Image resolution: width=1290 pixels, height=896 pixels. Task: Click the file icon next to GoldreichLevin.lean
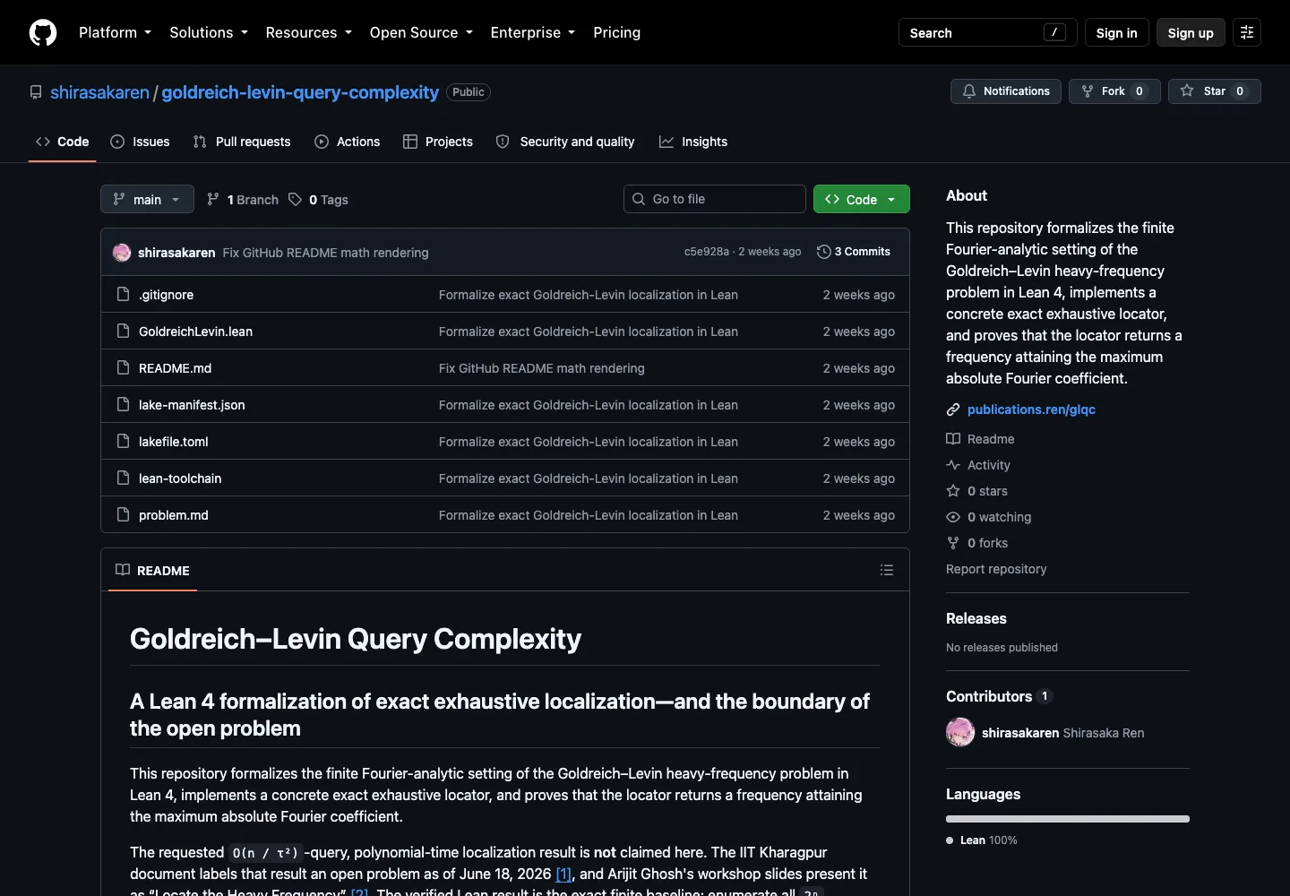point(124,332)
